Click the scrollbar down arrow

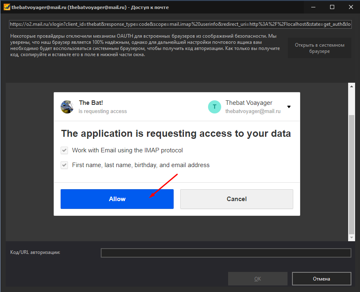click(351, 238)
